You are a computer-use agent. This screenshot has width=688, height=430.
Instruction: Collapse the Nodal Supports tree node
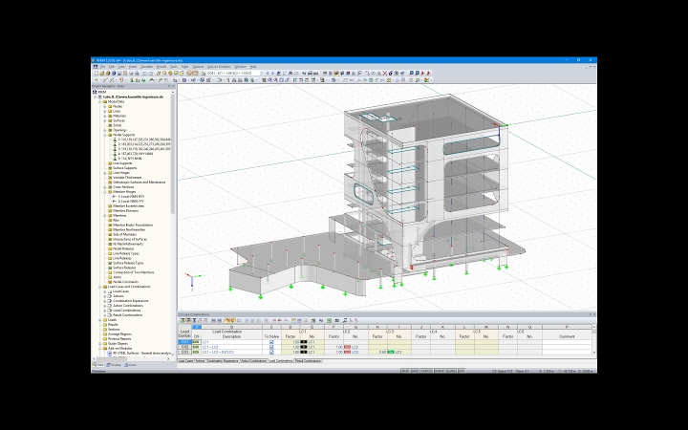click(x=105, y=135)
